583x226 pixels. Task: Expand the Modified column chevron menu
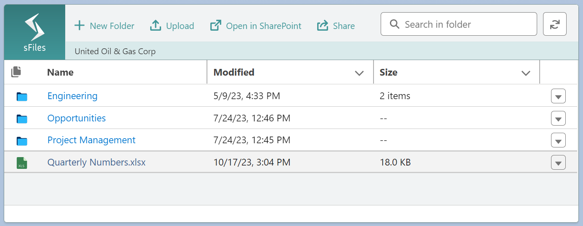(359, 73)
